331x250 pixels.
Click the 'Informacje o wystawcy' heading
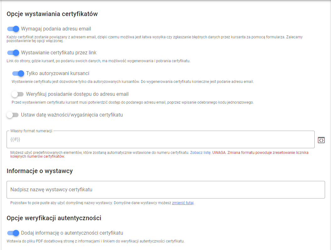tap(40, 171)
